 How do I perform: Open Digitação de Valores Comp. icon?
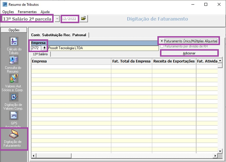(14, 97)
